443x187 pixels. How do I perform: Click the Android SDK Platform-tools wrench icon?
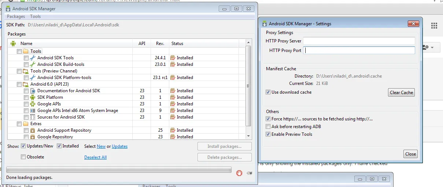(x=33, y=78)
